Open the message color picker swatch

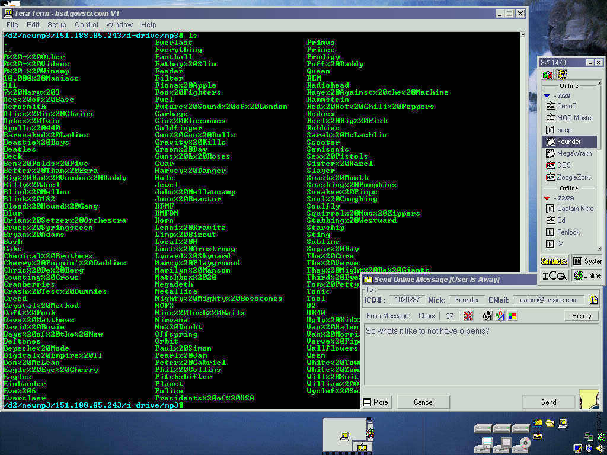[x=512, y=316]
